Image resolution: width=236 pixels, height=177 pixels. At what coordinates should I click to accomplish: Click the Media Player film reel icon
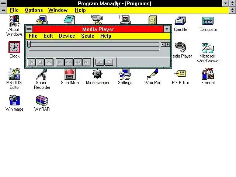[x=180, y=47]
